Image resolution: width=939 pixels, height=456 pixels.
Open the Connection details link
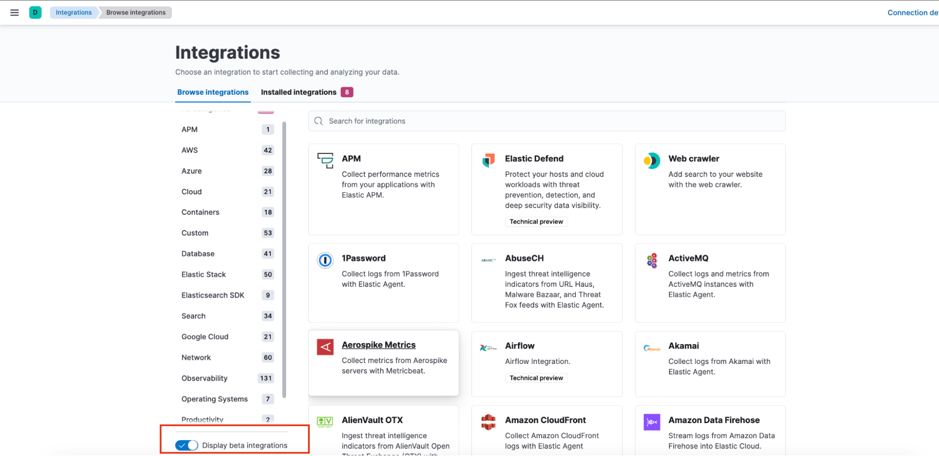(x=913, y=13)
